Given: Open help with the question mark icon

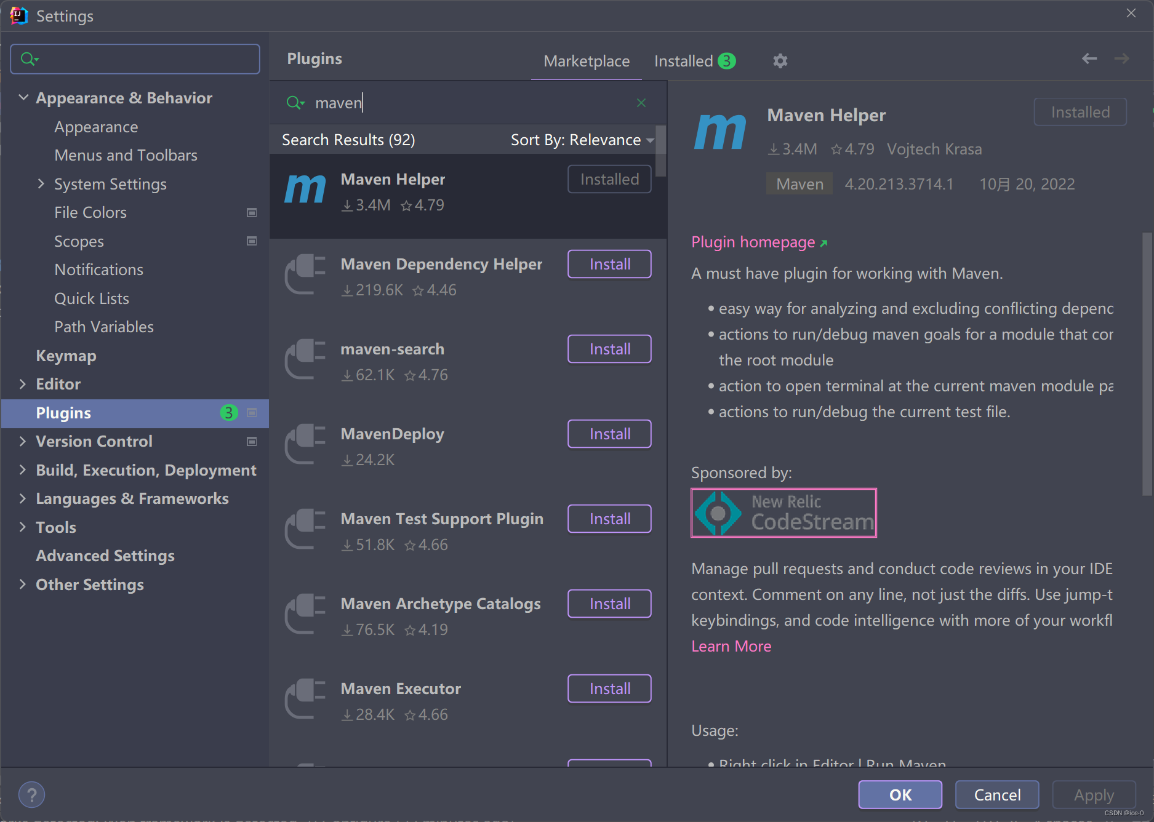Looking at the screenshot, I should (32, 795).
